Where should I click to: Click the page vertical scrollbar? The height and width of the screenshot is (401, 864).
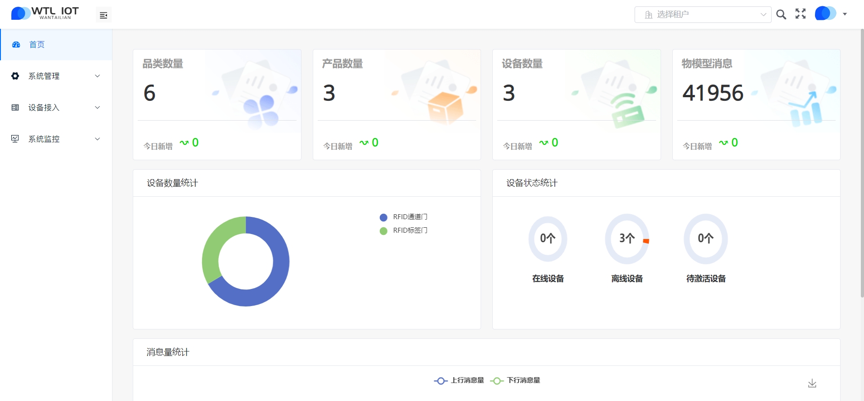pos(862,163)
